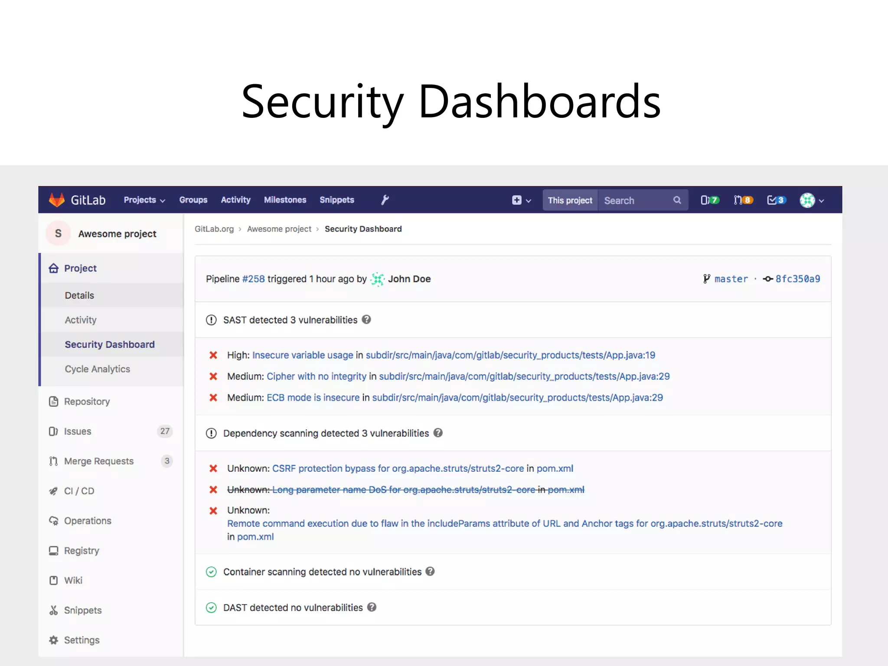
Task: Click the Project home icon
Action: click(53, 268)
